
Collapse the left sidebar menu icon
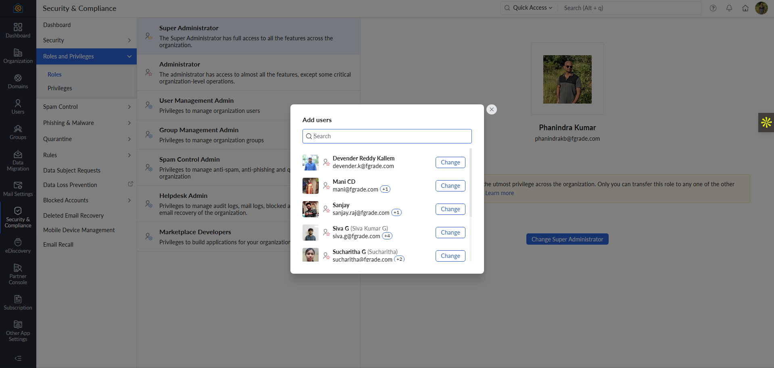point(18,358)
